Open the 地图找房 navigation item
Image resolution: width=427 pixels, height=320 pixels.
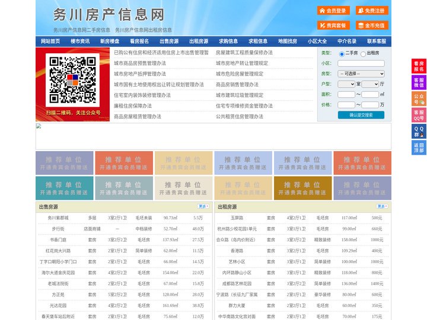coord(288,41)
